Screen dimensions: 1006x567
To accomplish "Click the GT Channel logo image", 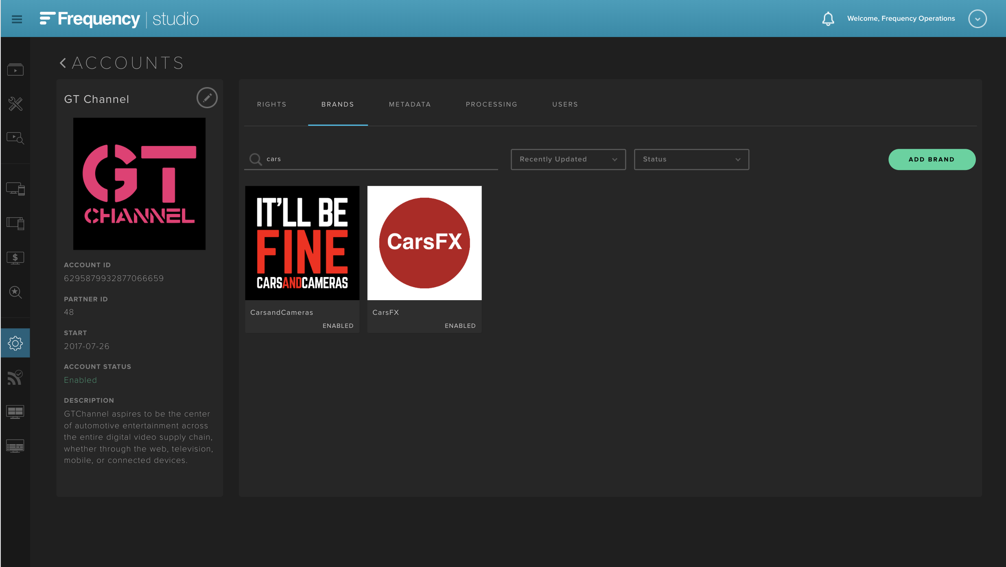I will (x=139, y=184).
